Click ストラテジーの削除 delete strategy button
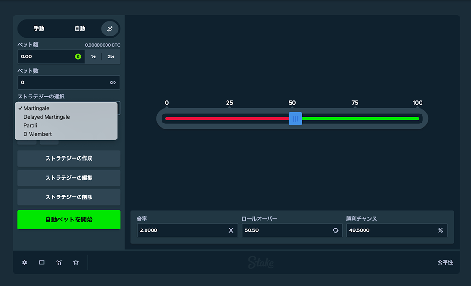 [69, 197]
